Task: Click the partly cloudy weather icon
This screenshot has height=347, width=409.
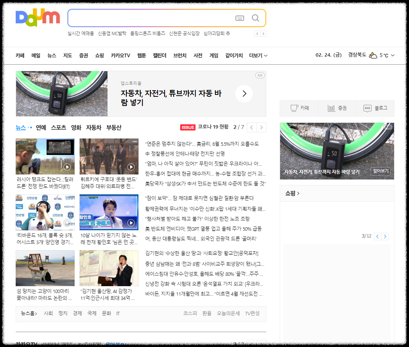Action: click(x=373, y=55)
